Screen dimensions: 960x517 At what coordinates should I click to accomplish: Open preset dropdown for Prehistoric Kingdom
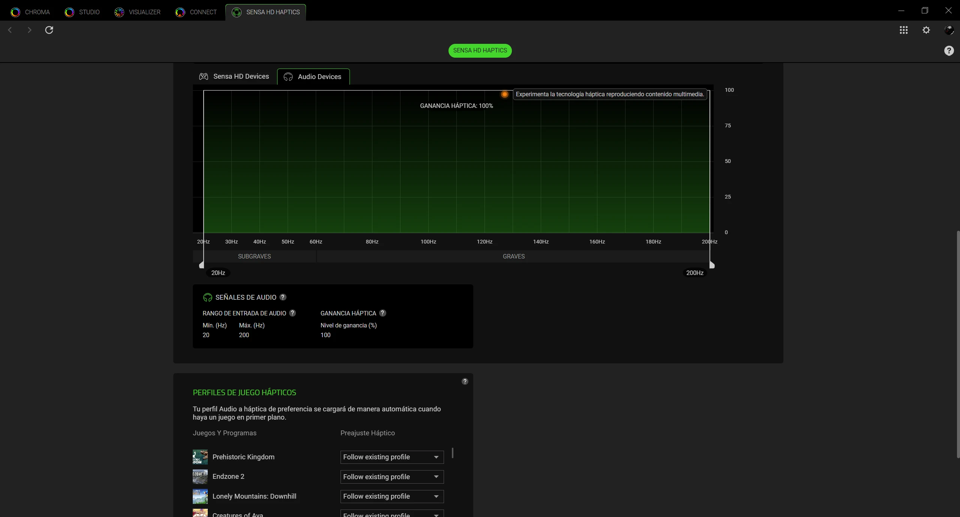tap(392, 457)
